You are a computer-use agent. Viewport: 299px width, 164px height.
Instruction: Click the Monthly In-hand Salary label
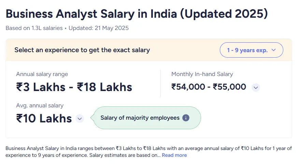(202, 74)
